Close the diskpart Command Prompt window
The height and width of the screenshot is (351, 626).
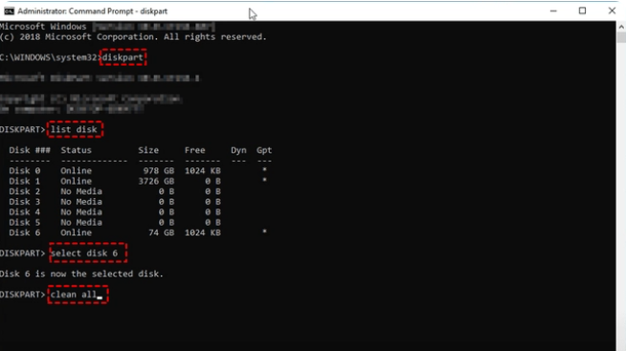point(612,11)
